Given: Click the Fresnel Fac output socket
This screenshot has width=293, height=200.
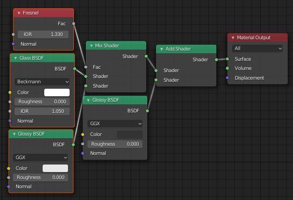Looking at the screenshot, I should tap(73, 24).
